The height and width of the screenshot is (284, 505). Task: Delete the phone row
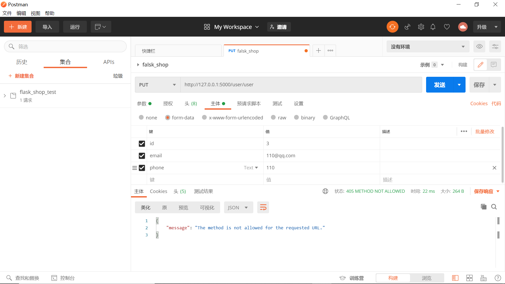(x=494, y=168)
